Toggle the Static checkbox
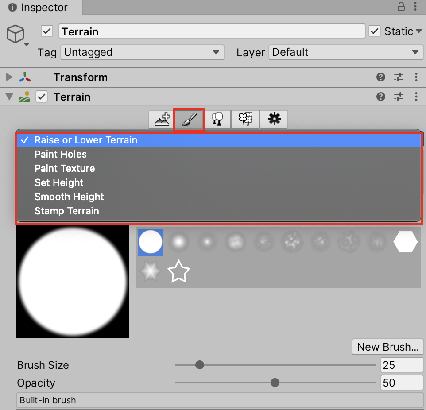Viewport: 426px width, 410px height. tap(375, 31)
